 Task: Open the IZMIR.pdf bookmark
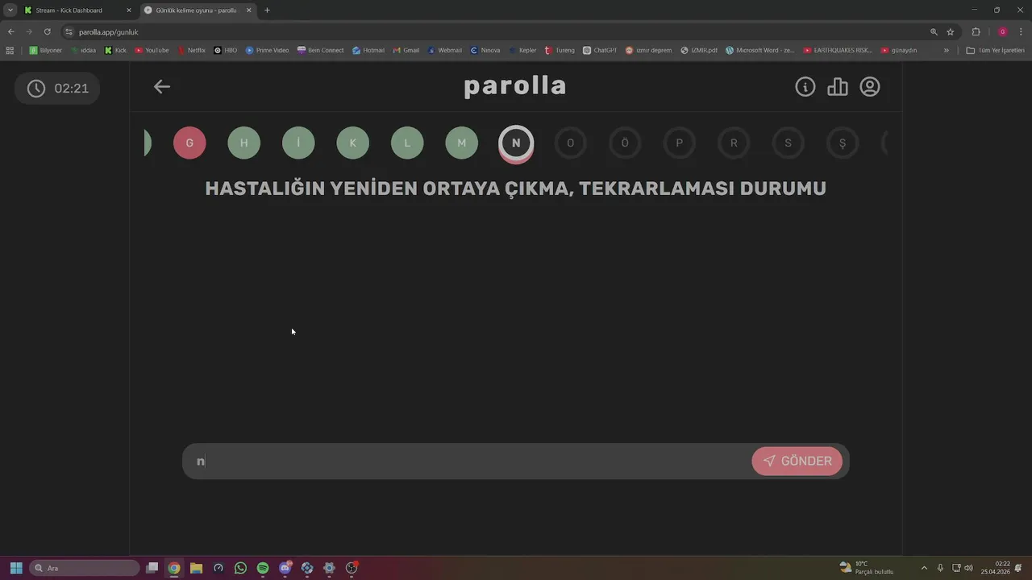(x=698, y=50)
